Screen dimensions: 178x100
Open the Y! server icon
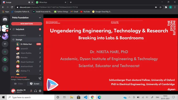click(5, 44)
